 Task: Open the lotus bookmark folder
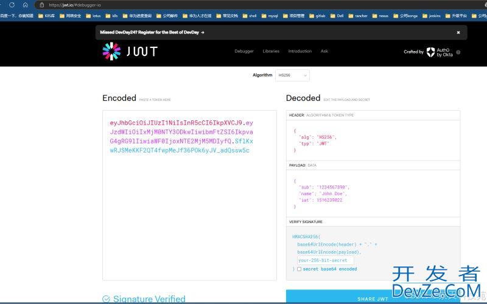[x=93, y=16]
